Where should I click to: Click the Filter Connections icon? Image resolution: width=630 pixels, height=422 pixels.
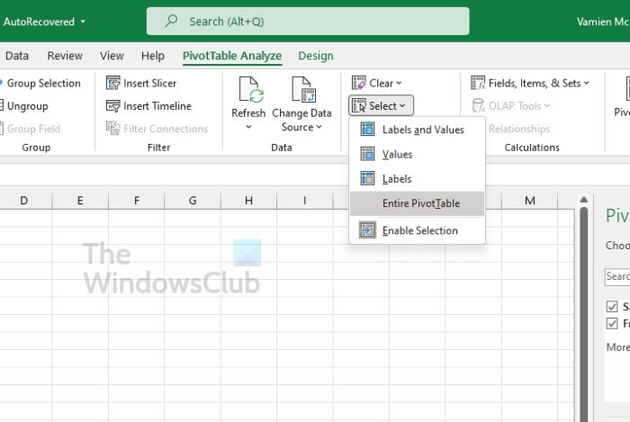(112, 129)
